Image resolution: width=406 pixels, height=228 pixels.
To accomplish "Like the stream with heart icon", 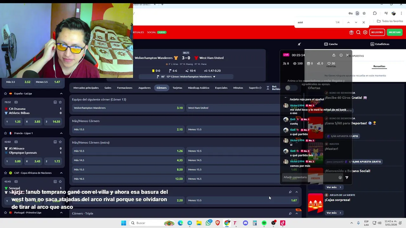I will pos(329,63).
